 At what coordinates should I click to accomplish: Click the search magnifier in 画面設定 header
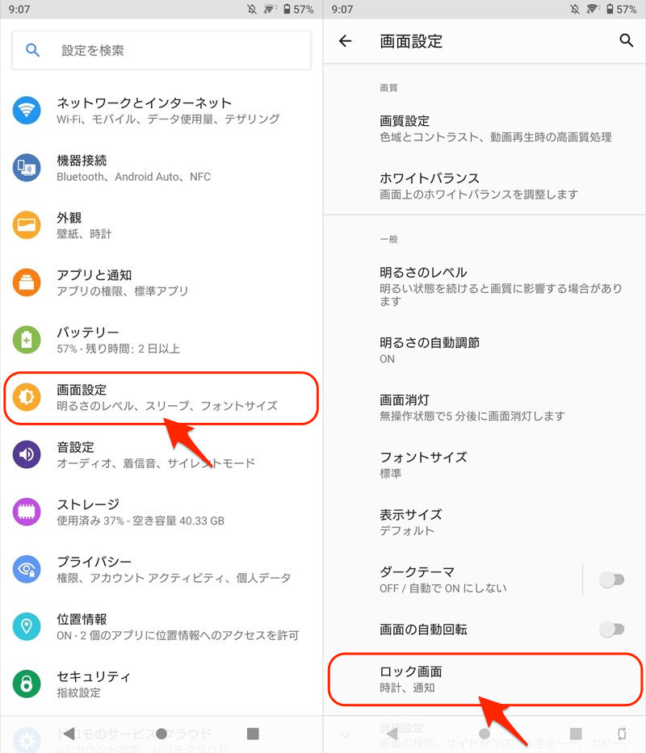pyautogui.click(x=626, y=41)
